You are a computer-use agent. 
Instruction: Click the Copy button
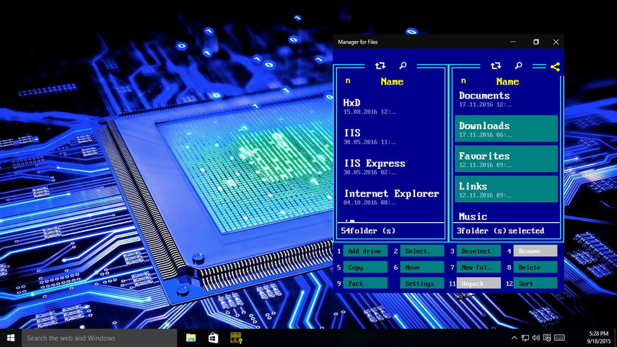365,267
